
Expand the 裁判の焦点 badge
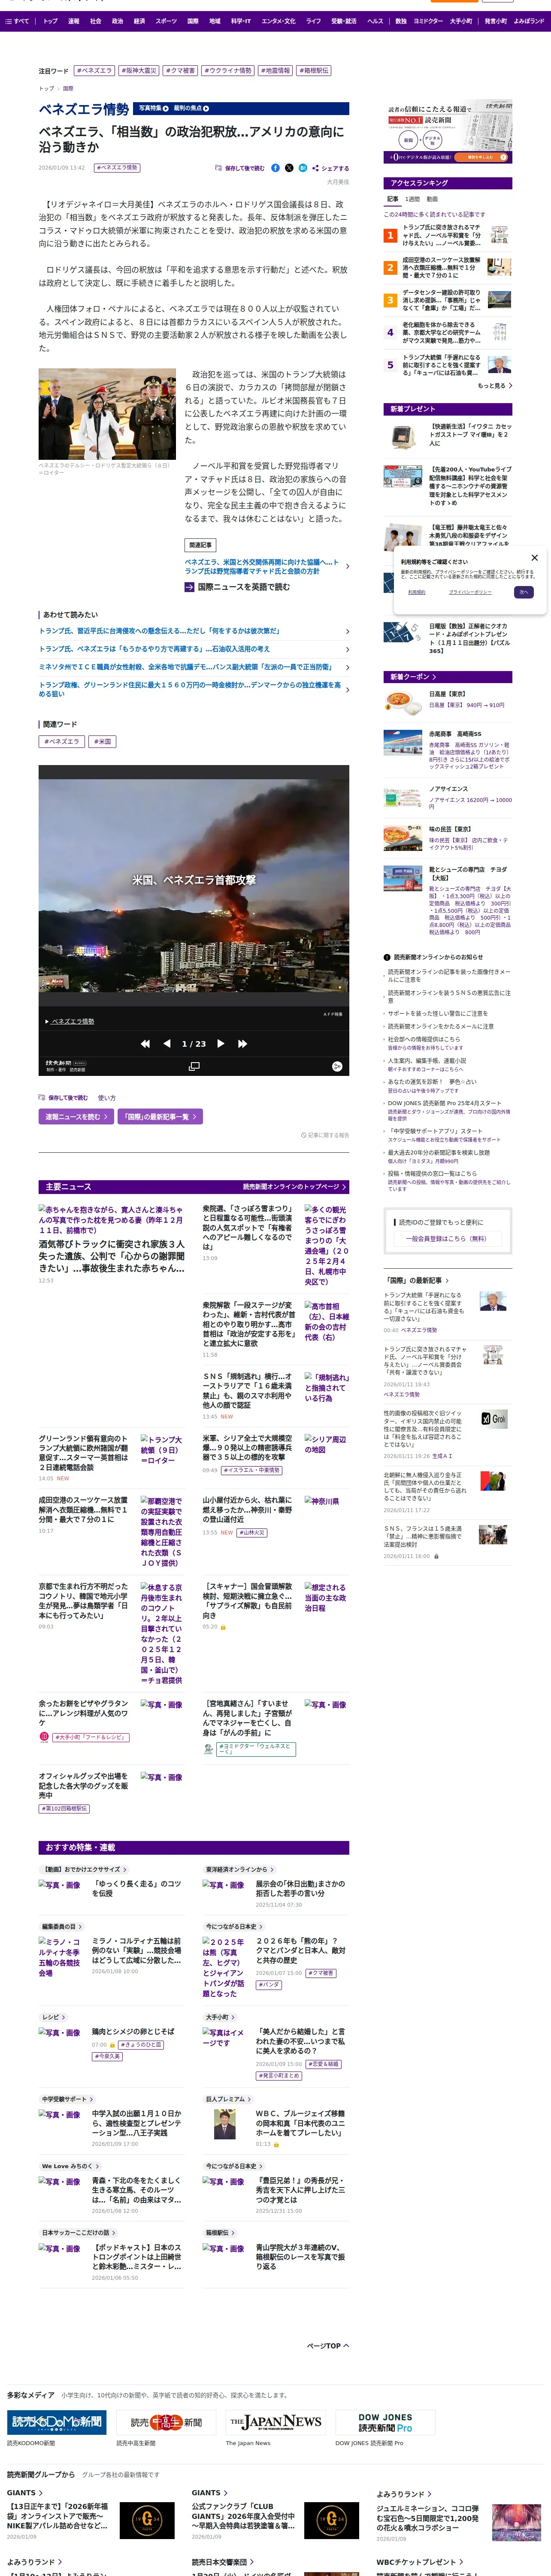point(191,108)
